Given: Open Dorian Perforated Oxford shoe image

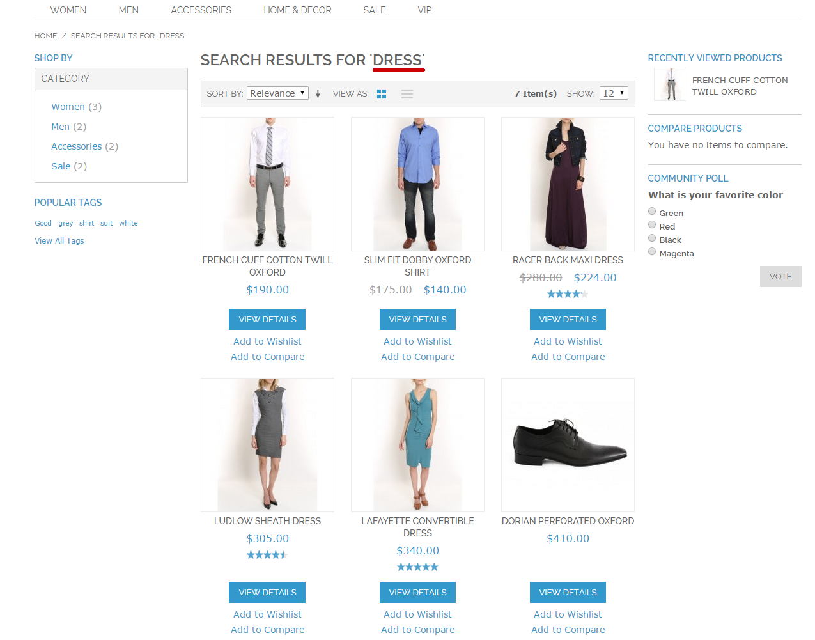Looking at the screenshot, I should pos(568,445).
